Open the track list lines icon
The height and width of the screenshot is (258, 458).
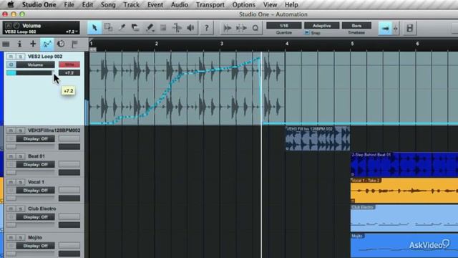[x=6, y=44]
